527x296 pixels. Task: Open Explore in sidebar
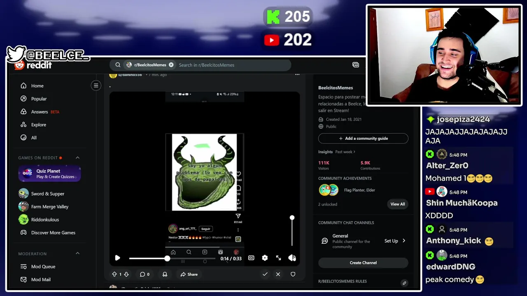point(33,125)
